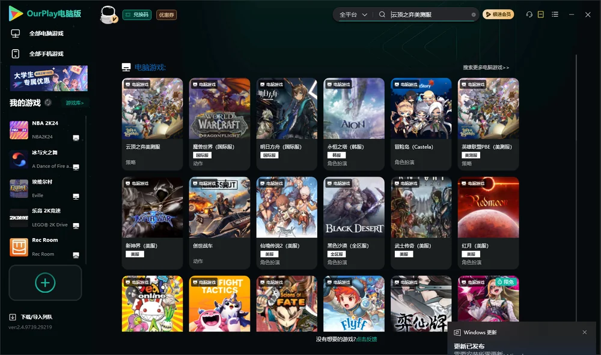Click version text ver:2.4.9739.29219

click(30, 327)
